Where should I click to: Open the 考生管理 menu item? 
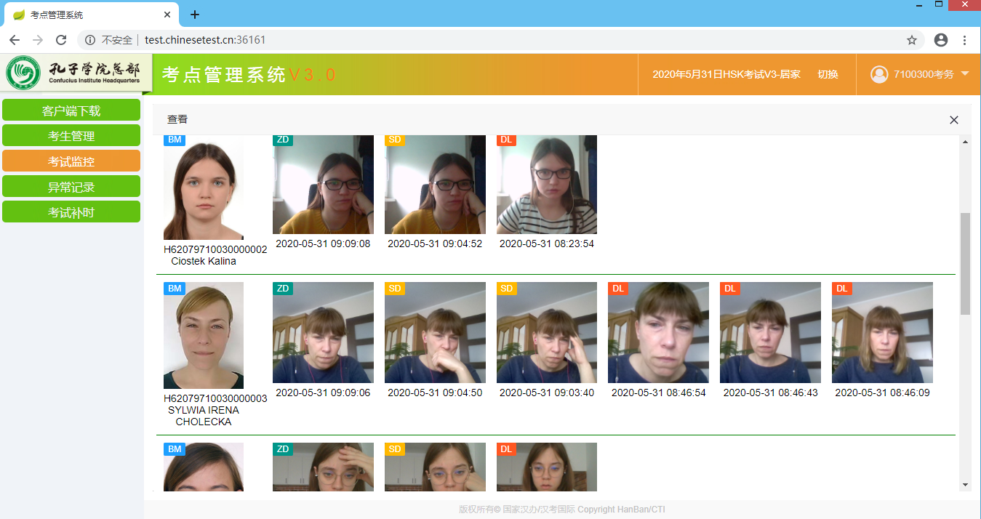[71, 136]
